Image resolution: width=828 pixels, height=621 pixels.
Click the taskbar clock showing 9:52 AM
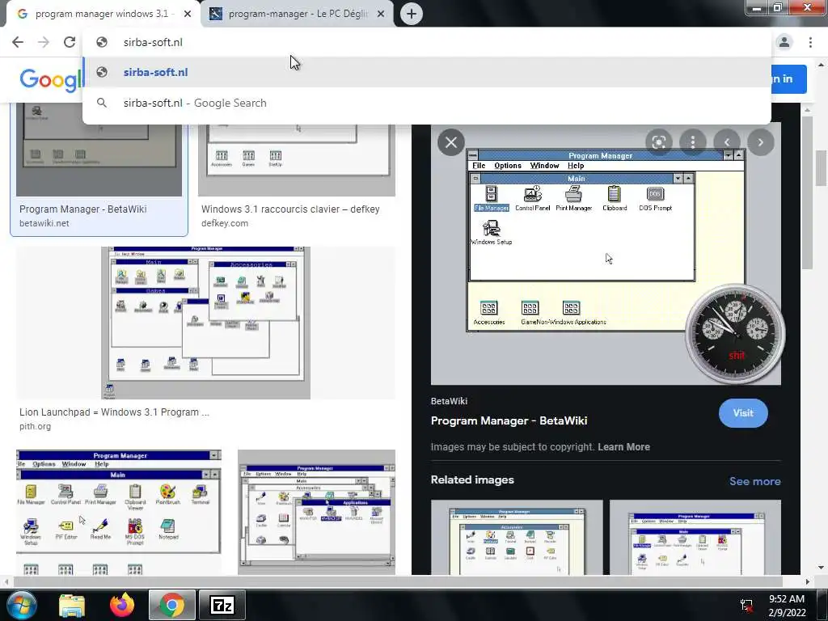coord(787,606)
